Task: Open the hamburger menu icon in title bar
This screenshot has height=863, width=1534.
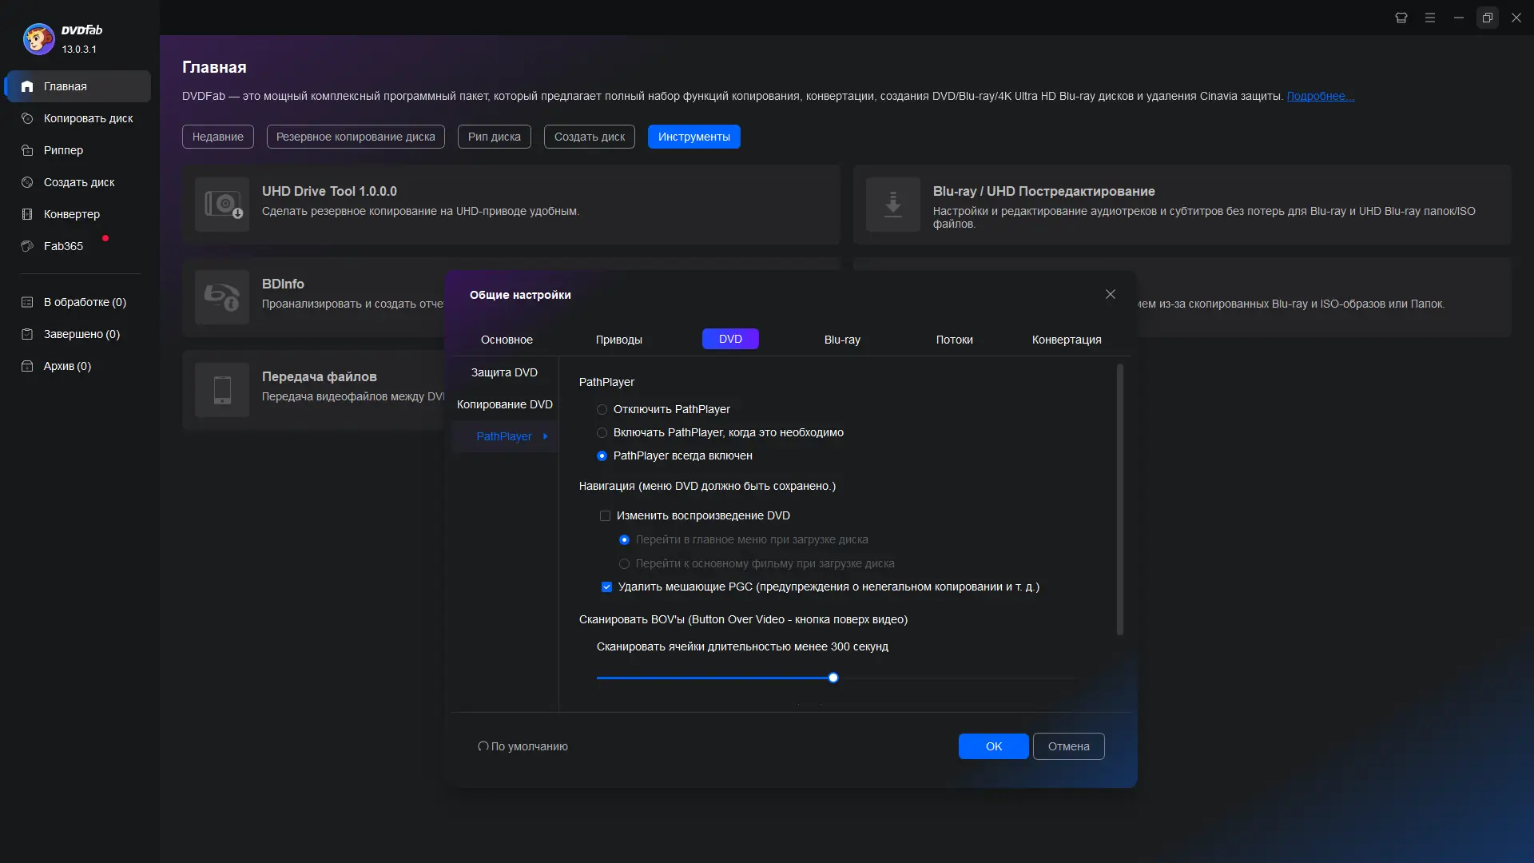Action: (1430, 18)
